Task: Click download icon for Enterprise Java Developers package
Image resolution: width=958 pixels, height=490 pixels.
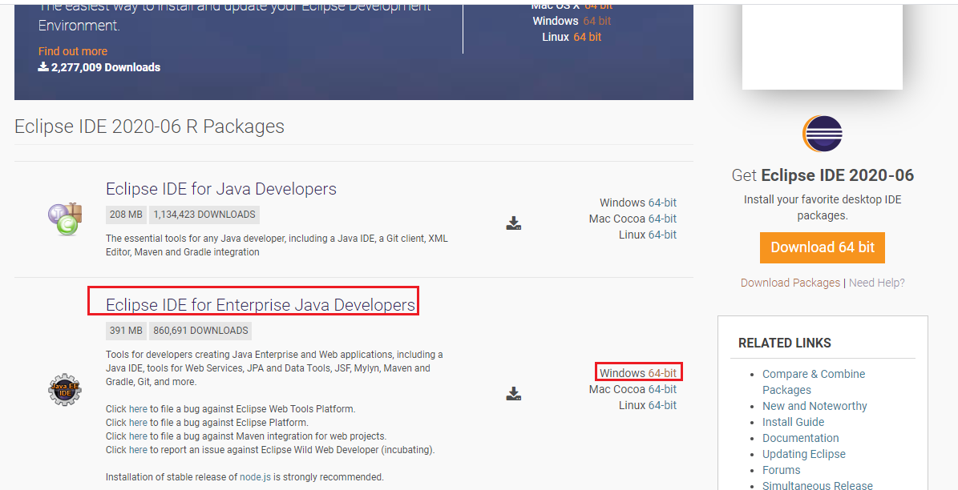Action: 514,394
